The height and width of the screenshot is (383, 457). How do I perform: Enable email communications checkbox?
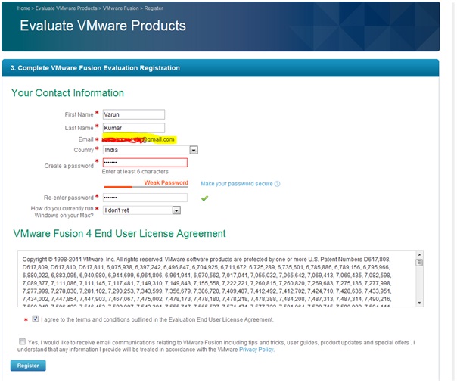click(22, 341)
